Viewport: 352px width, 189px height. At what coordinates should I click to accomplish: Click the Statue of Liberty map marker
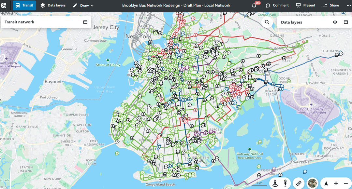(x=108, y=61)
